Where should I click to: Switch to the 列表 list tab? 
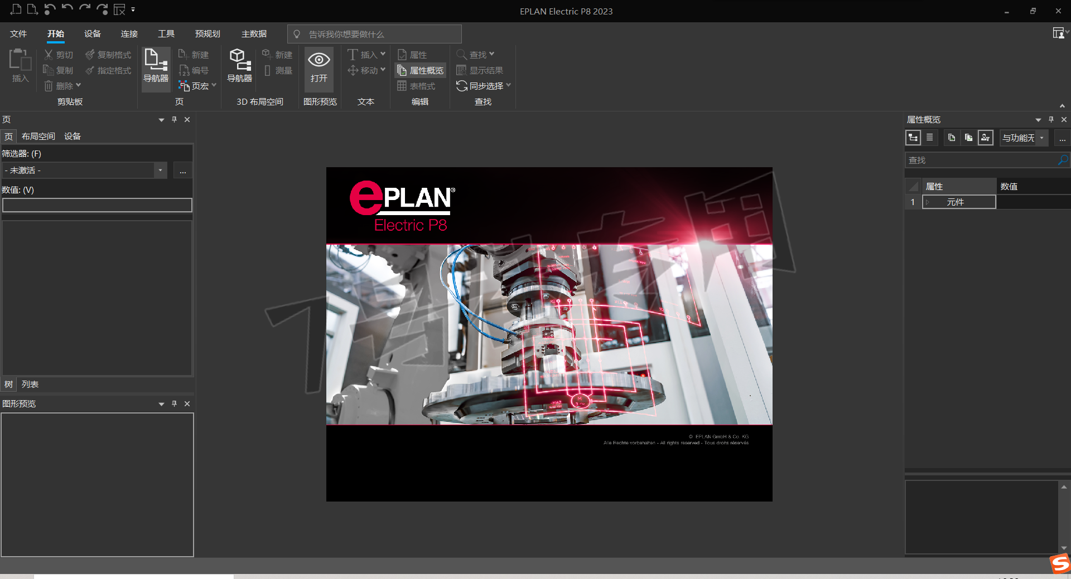coord(30,385)
